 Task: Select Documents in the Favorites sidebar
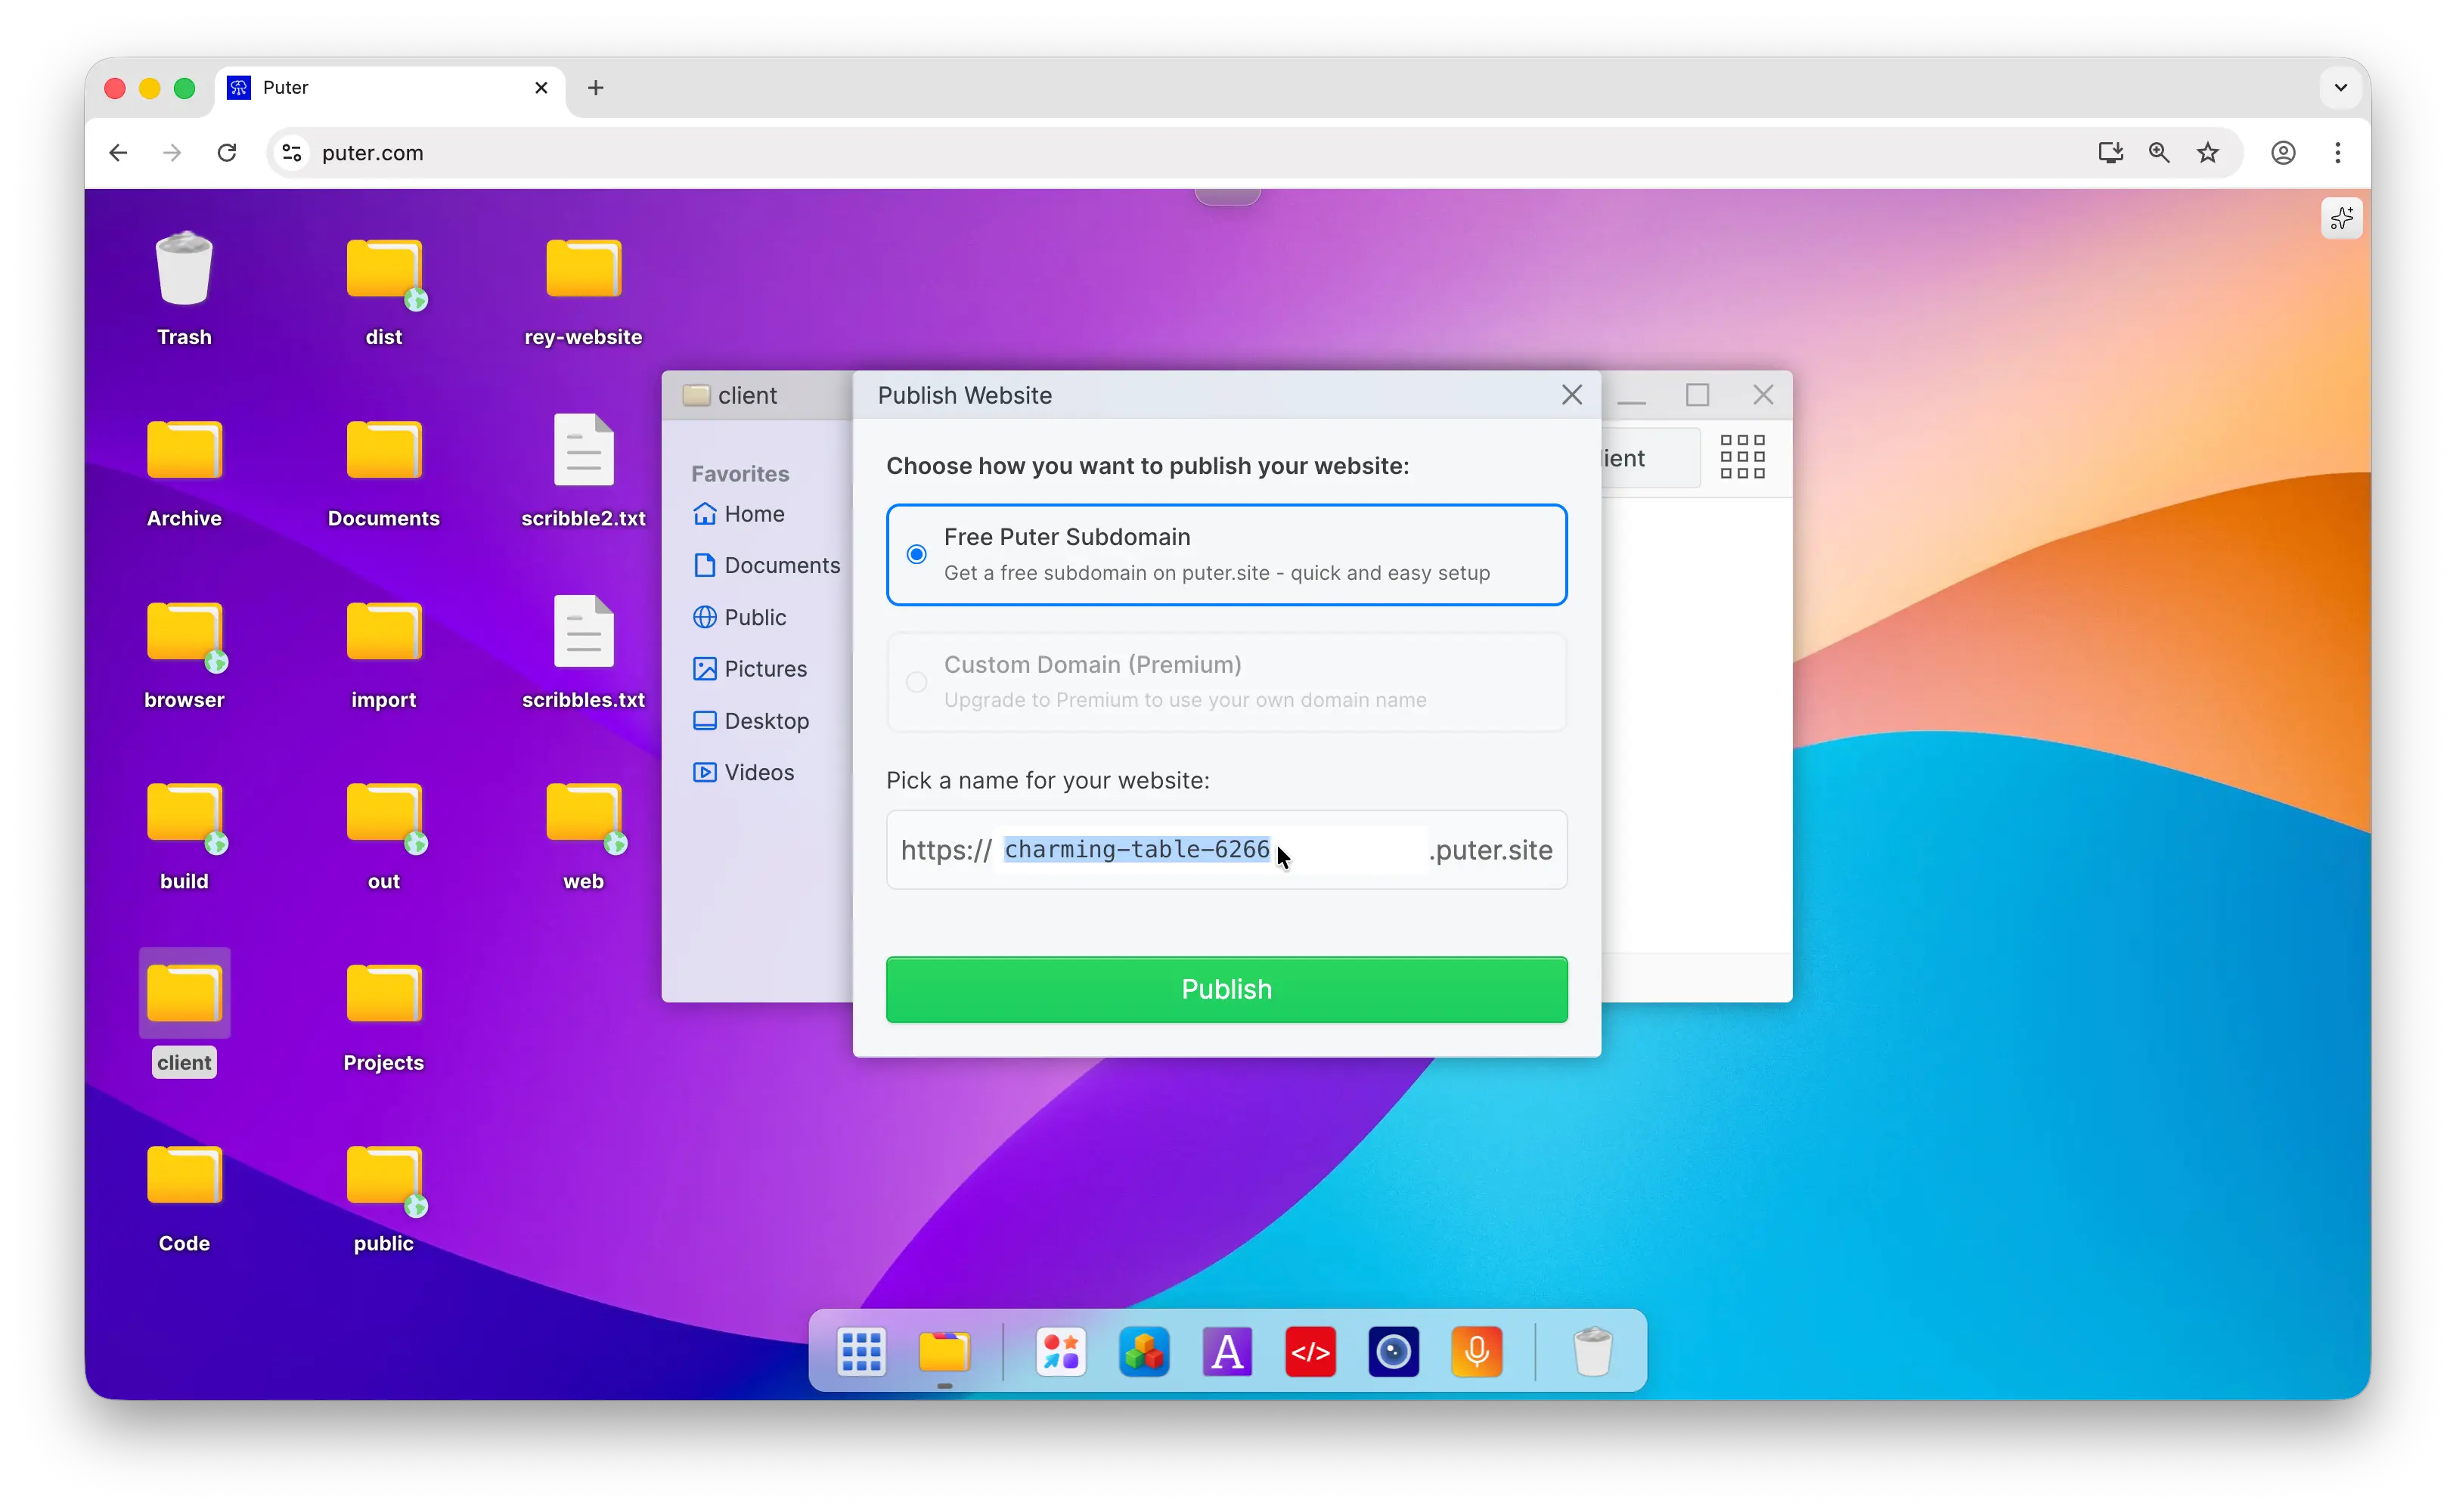(x=781, y=565)
